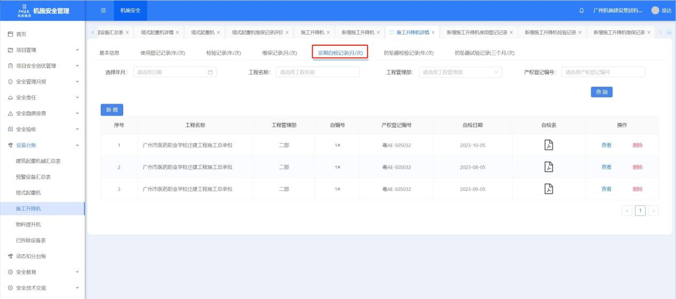Open the 工程管理部 dropdown
This screenshot has height=299, width=676.
pos(460,72)
